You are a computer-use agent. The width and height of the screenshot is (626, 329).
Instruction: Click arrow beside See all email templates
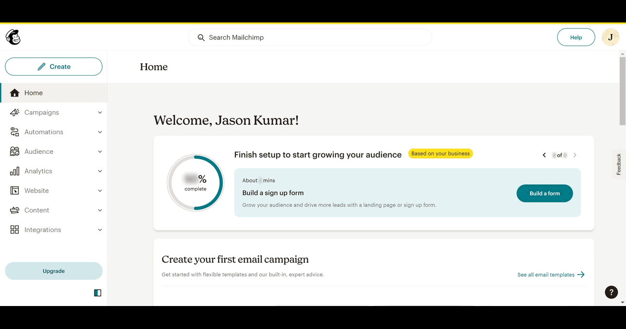coord(581,275)
